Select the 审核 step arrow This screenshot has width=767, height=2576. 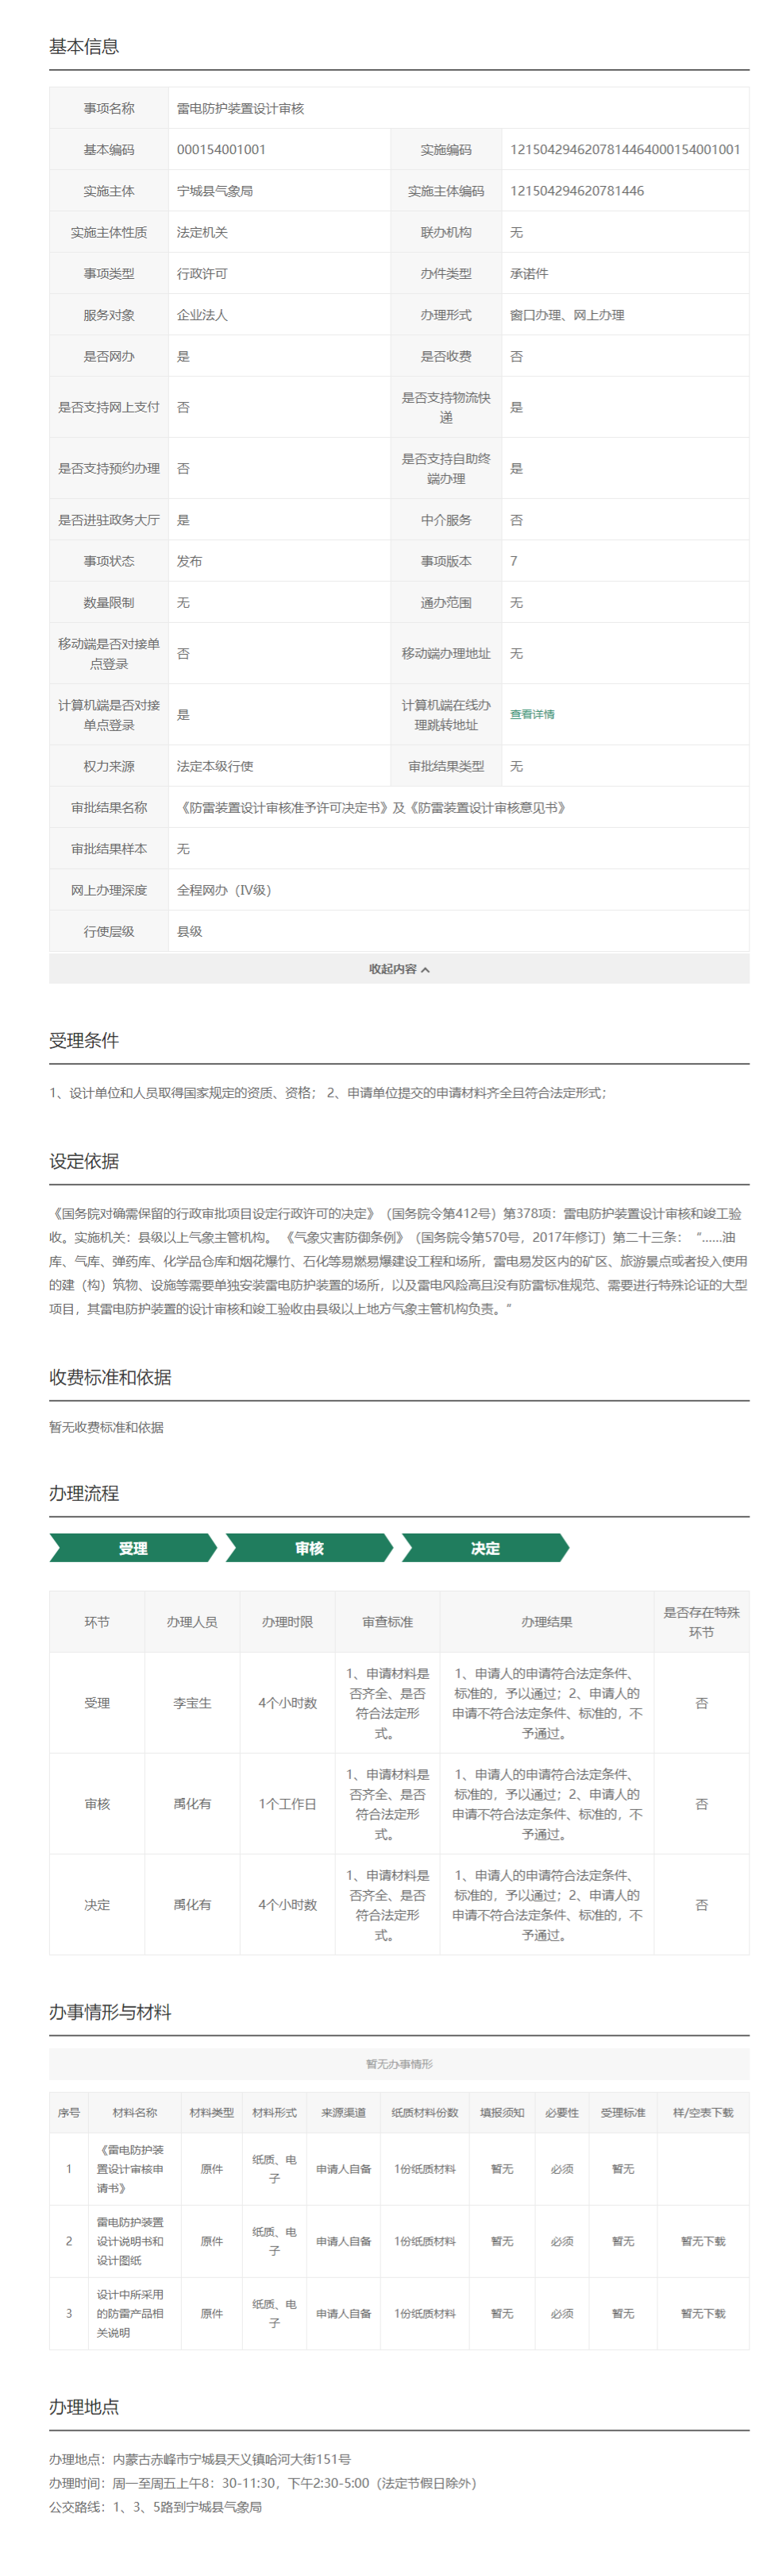309,1548
